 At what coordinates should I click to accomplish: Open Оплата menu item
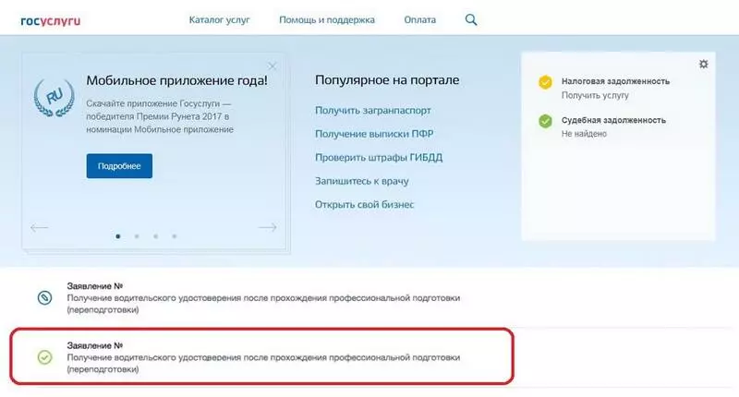point(419,19)
